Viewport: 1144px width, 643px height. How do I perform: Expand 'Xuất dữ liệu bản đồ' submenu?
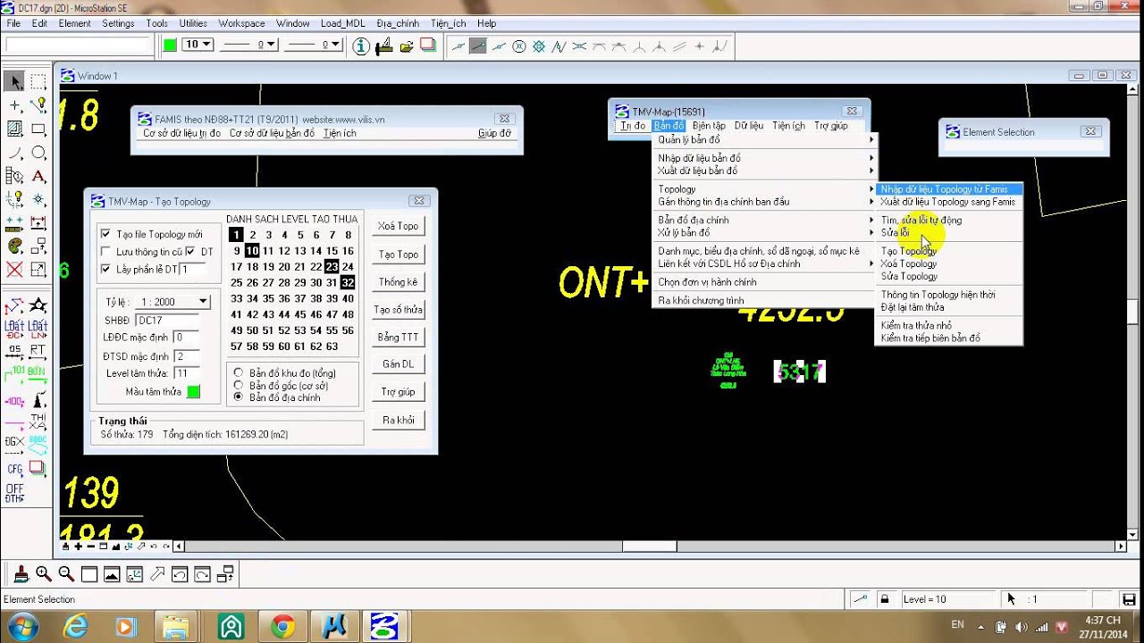coord(765,171)
